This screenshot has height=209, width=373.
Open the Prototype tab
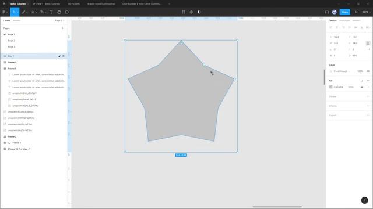(x=344, y=21)
